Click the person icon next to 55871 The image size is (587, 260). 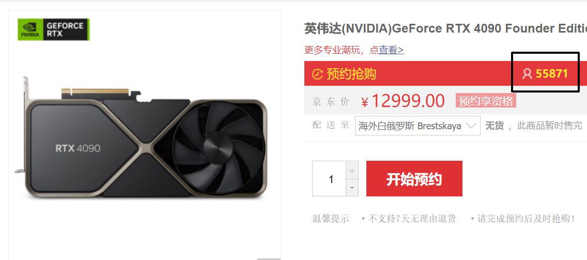(x=527, y=74)
